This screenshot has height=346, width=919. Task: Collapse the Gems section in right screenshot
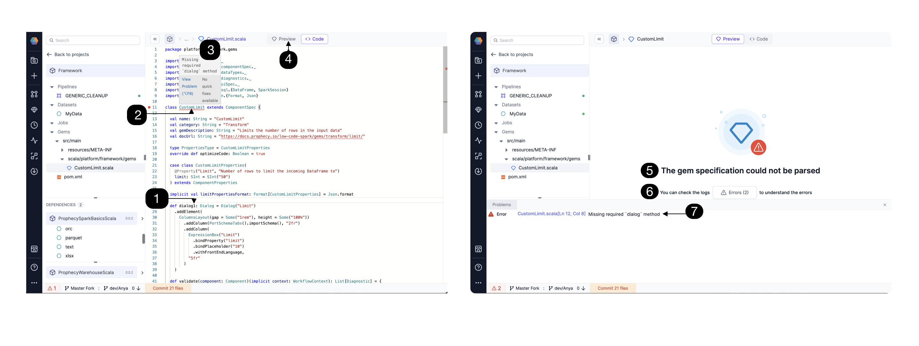[496, 132]
